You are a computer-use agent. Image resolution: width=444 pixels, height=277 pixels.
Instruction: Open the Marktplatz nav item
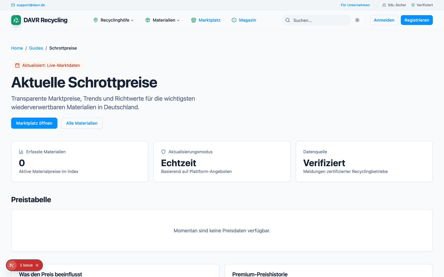(206, 20)
